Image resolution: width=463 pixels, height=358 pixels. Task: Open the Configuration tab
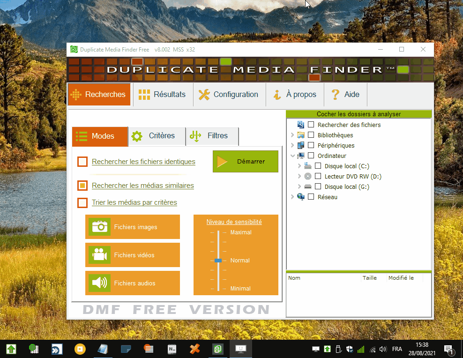pyautogui.click(x=230, y=95)
